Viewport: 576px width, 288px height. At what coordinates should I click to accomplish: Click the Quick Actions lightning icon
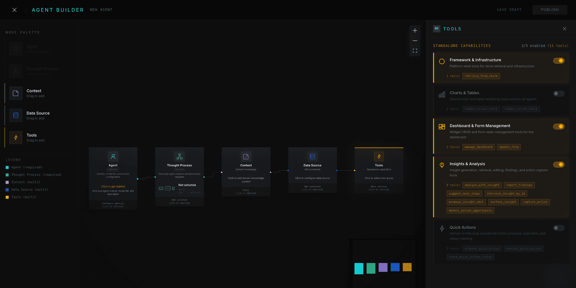tap(442, 228)
